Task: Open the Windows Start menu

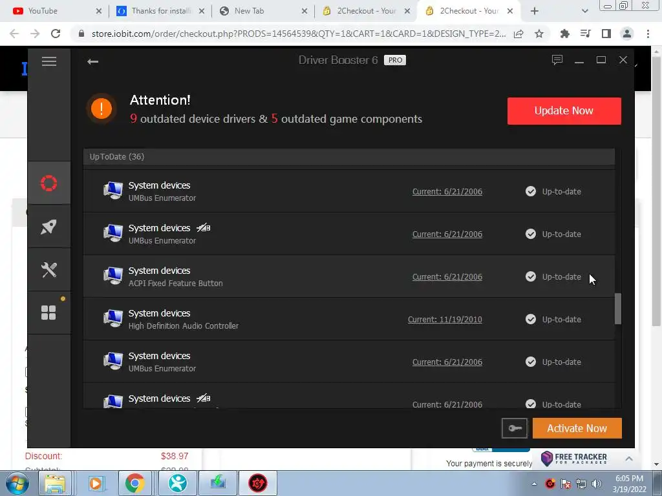Action: 17,483
